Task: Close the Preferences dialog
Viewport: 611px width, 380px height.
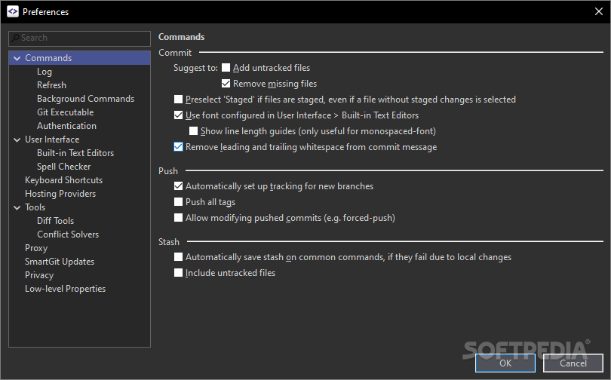Action: 599,11
